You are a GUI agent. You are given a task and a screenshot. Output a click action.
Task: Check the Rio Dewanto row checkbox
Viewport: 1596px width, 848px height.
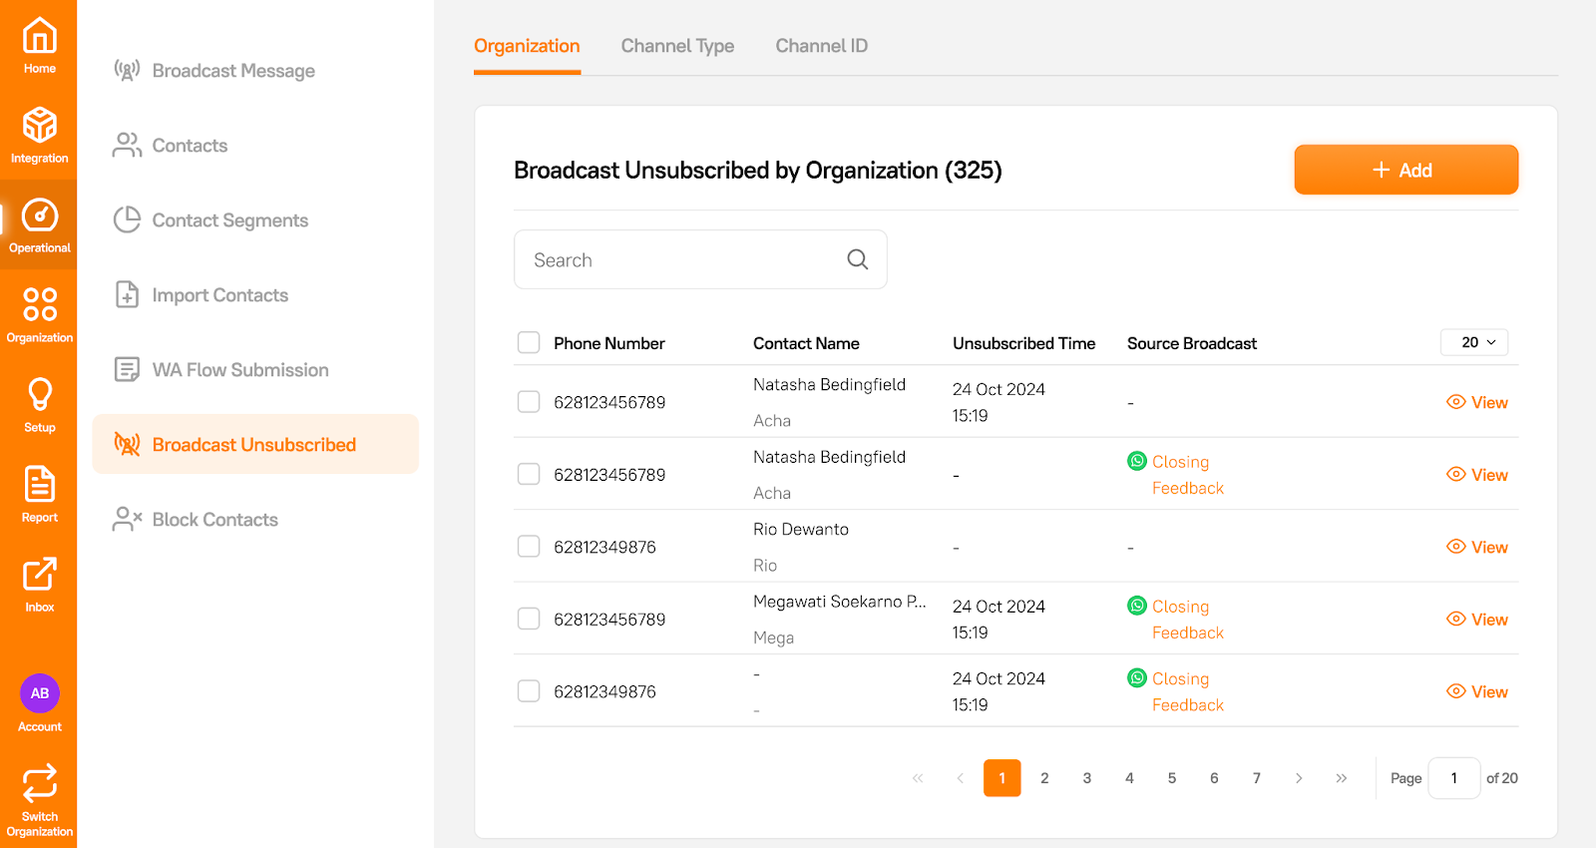[x=529, y=547]
